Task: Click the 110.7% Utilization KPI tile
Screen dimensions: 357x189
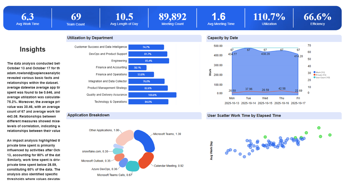Action: [269, 18]
